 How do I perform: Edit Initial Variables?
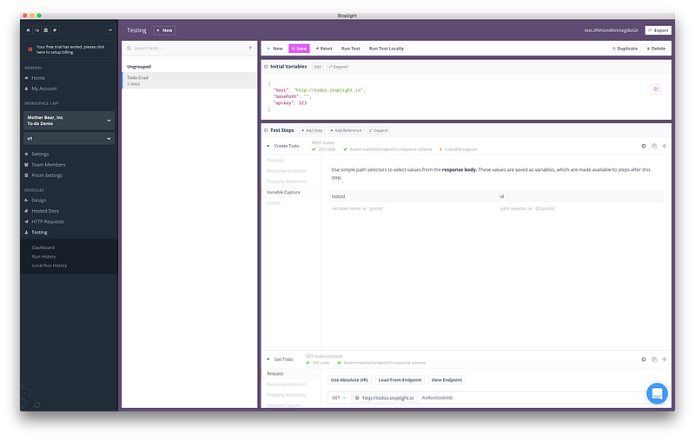point(317,67)
